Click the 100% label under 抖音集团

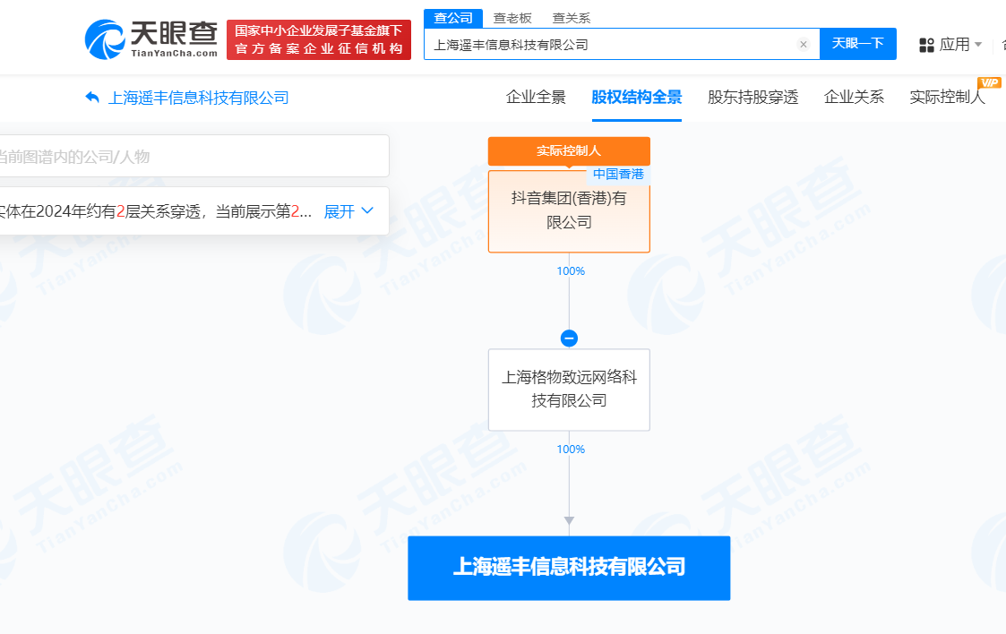(x=571, y=271)
